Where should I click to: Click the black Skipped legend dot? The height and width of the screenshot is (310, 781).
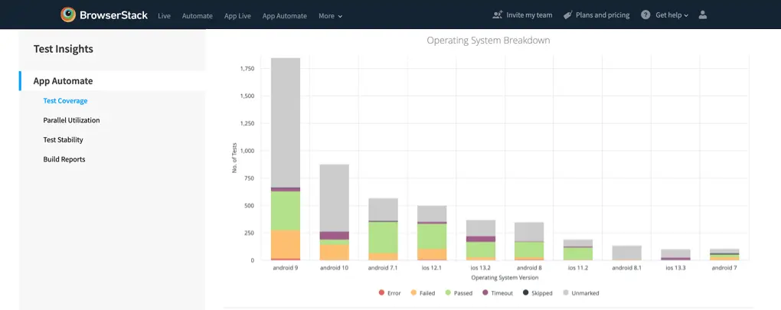pyautogui.click(x=525, y=293)
